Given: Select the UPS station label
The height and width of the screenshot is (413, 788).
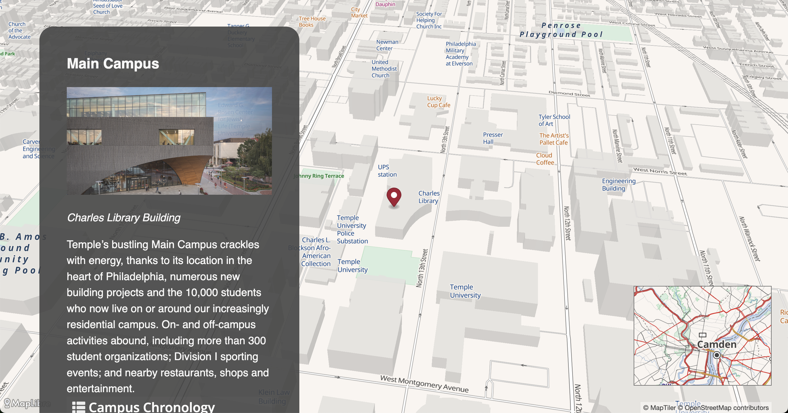Looking at the screenshot, I should [387, 171].
